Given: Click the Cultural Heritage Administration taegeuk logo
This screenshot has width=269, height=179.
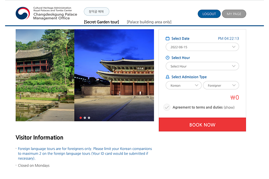Looking at the screenshot, I should pyautogui.click(x=23, y=13).
